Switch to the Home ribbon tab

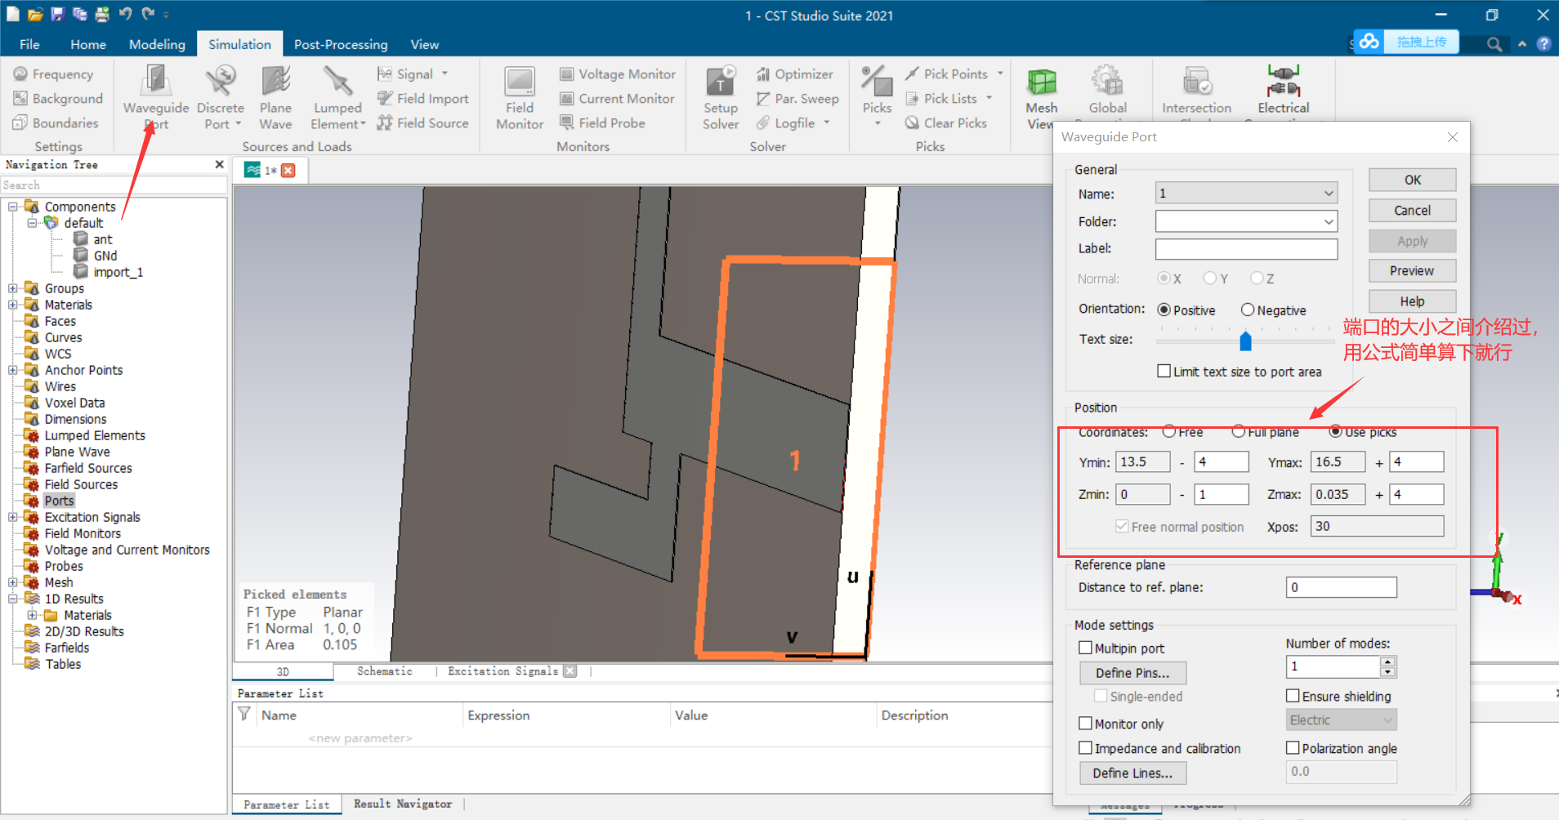tap(87, 44)
